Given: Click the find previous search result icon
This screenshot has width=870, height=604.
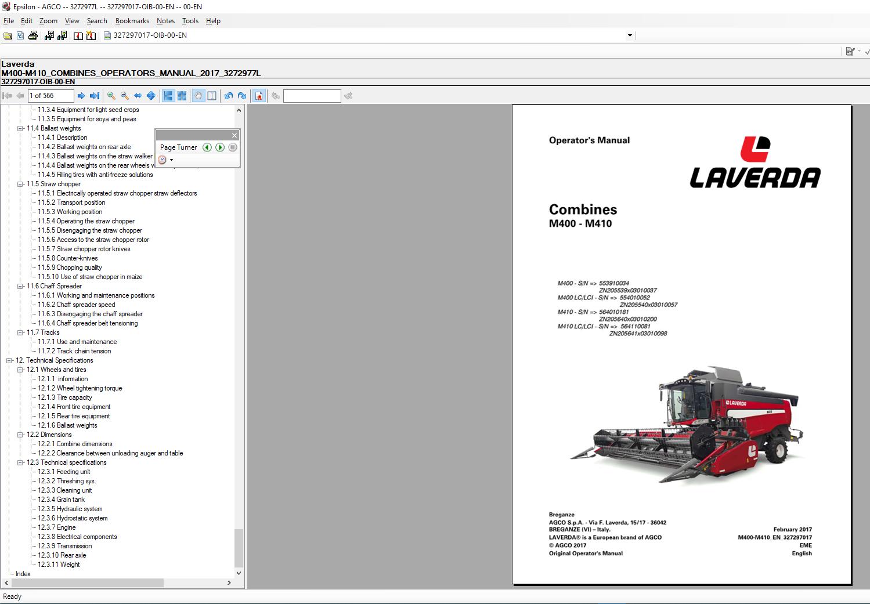Looking at the screenshot, I should [x=276, y=96].
